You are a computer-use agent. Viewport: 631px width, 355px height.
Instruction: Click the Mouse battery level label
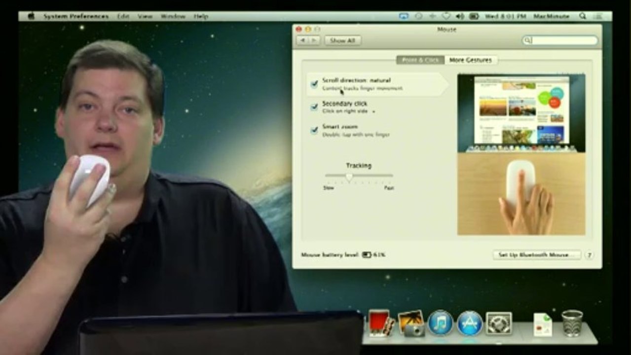pos(330,255)
